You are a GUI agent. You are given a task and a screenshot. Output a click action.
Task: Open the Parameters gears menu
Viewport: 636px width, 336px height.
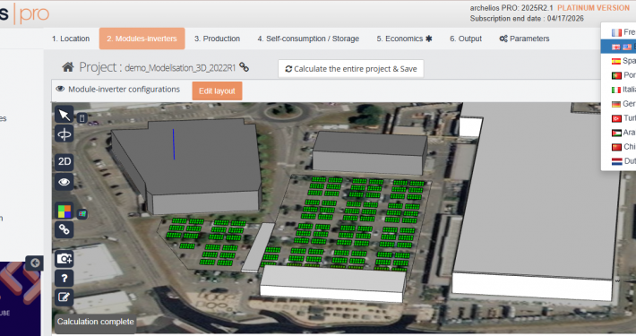524,39
